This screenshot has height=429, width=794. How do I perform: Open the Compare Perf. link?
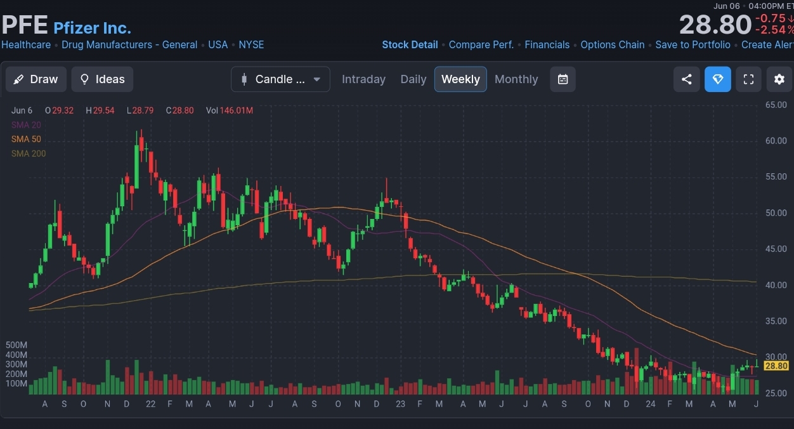(x=481, y=44)
